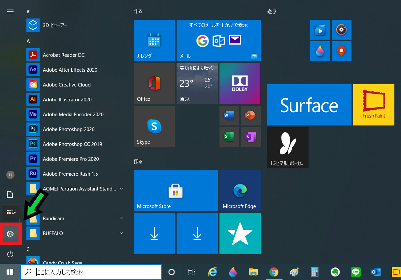Launch Word from small tile

pyautogui.click(x=229, y=116)
